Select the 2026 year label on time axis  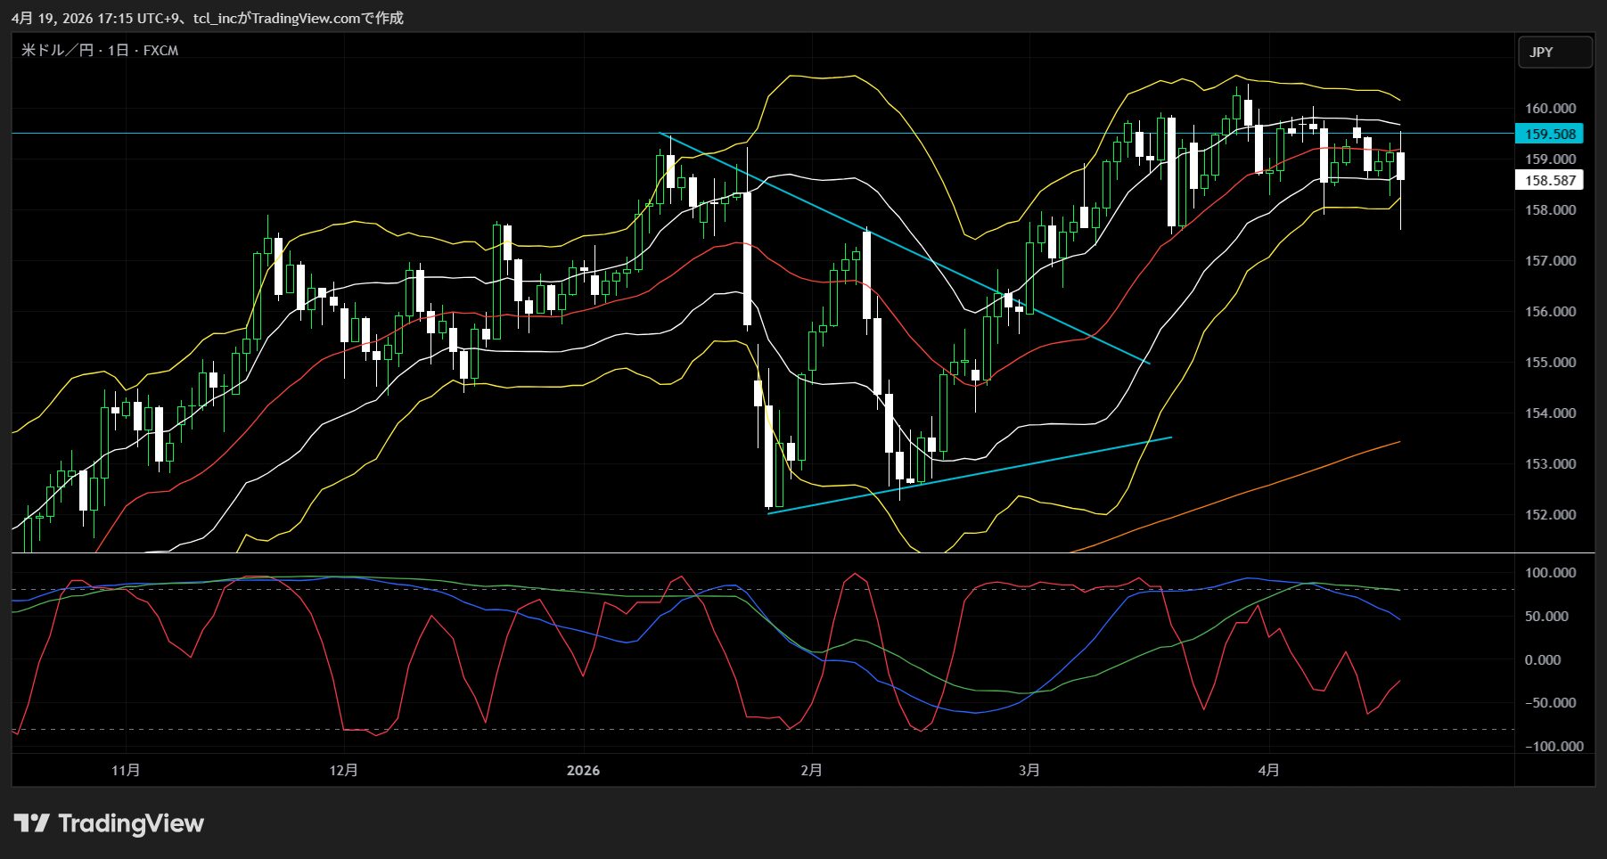point(583,771)
